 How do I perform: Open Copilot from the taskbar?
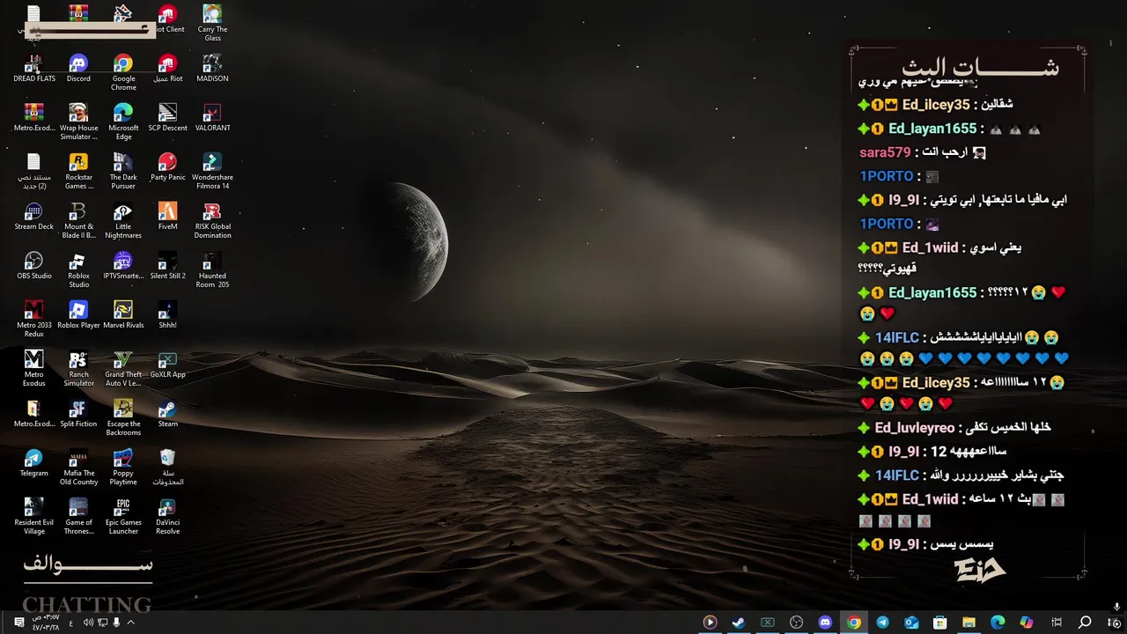pyautogui.click(x=1026, y=623)
